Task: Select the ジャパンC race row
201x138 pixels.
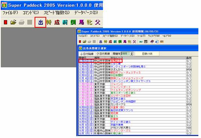Action: coord(135,84)
